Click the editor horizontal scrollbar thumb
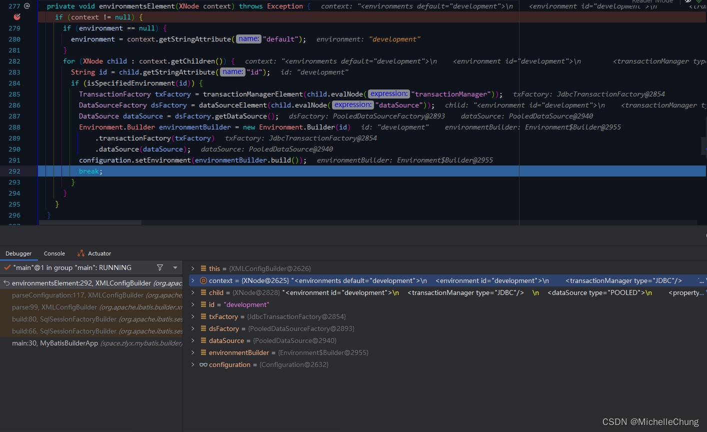707x432 pixels. click(x=90, y=222)
